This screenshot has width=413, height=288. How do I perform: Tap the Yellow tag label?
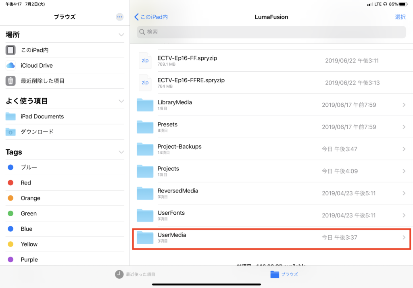[x=29, y=244]
